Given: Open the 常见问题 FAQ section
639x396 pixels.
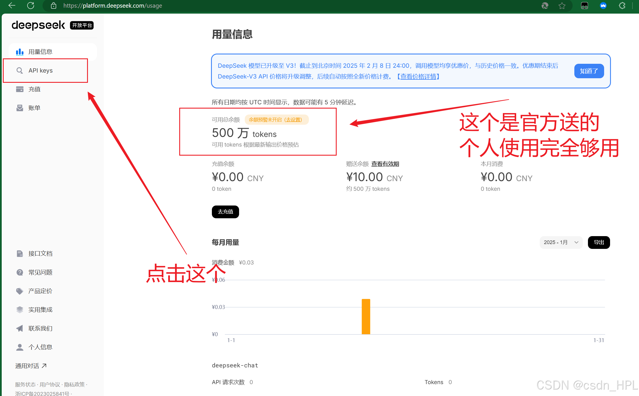Looking at the screenshot, I should coord(40,272).
